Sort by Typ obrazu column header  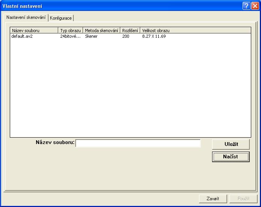(71, 31)
